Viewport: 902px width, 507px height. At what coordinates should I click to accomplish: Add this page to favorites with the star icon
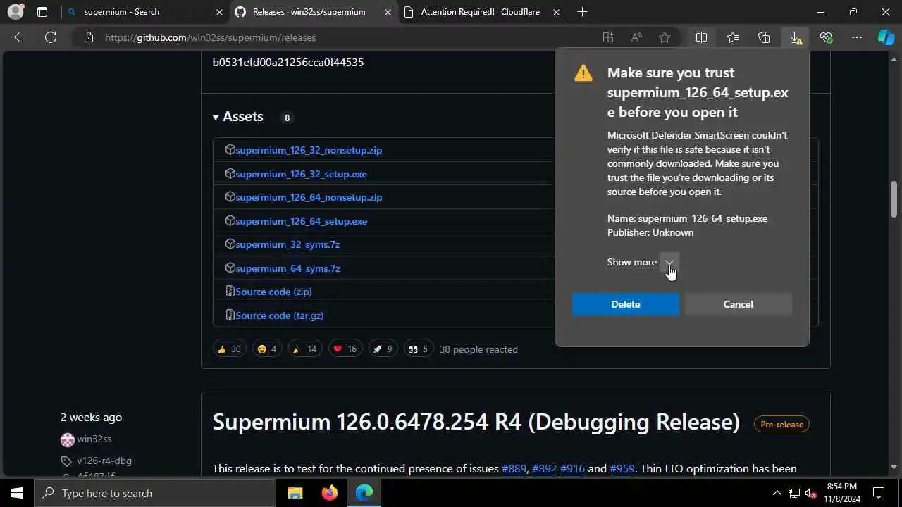click(665, 37)
